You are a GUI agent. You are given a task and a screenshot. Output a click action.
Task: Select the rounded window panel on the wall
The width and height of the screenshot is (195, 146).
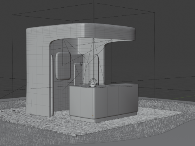point(63,66)
